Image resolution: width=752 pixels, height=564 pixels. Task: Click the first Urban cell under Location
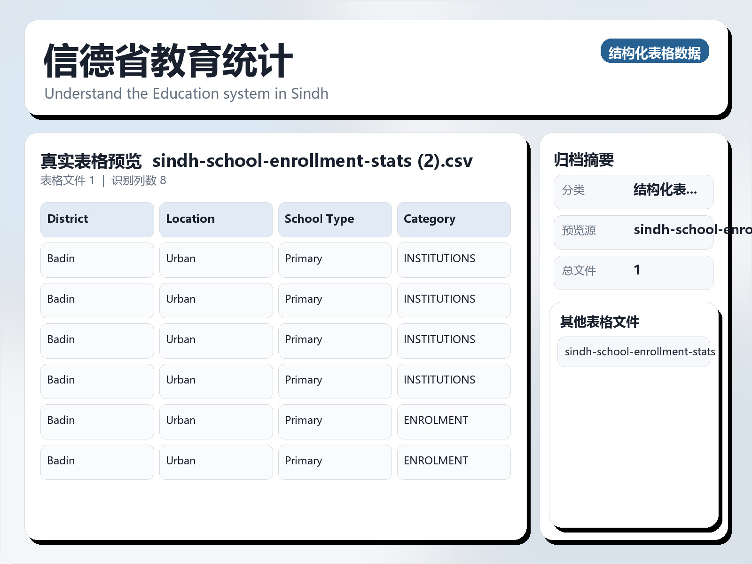pyautogui.click(x=216, y=259)
